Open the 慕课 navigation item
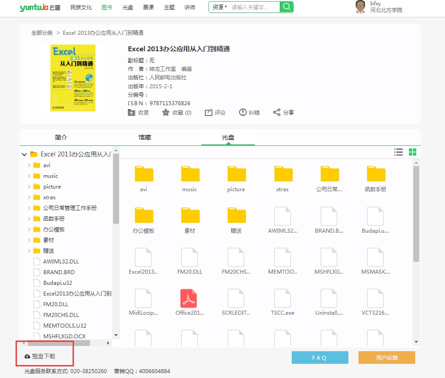 tap(148, 8)
